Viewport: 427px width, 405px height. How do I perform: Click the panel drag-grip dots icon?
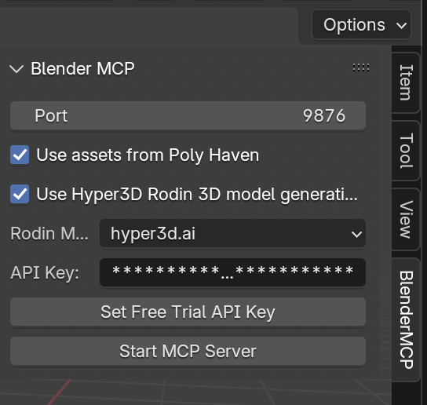361,67
